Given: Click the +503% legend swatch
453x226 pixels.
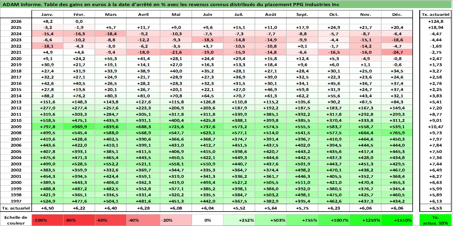Looking at the screenshot, I should point(271,220).
